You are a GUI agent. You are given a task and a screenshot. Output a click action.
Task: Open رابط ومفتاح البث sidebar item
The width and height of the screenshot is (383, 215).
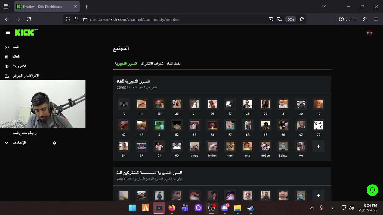coord(24,133)
